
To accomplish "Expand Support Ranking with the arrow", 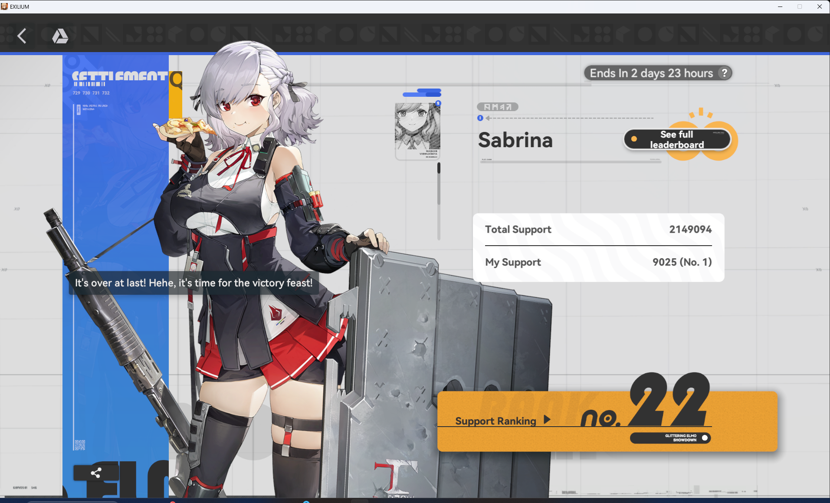I will pyautogui.click(x=547, y=420).
